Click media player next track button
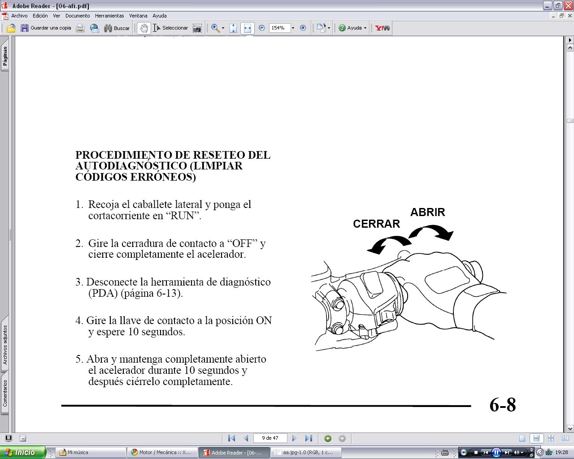 507,452
